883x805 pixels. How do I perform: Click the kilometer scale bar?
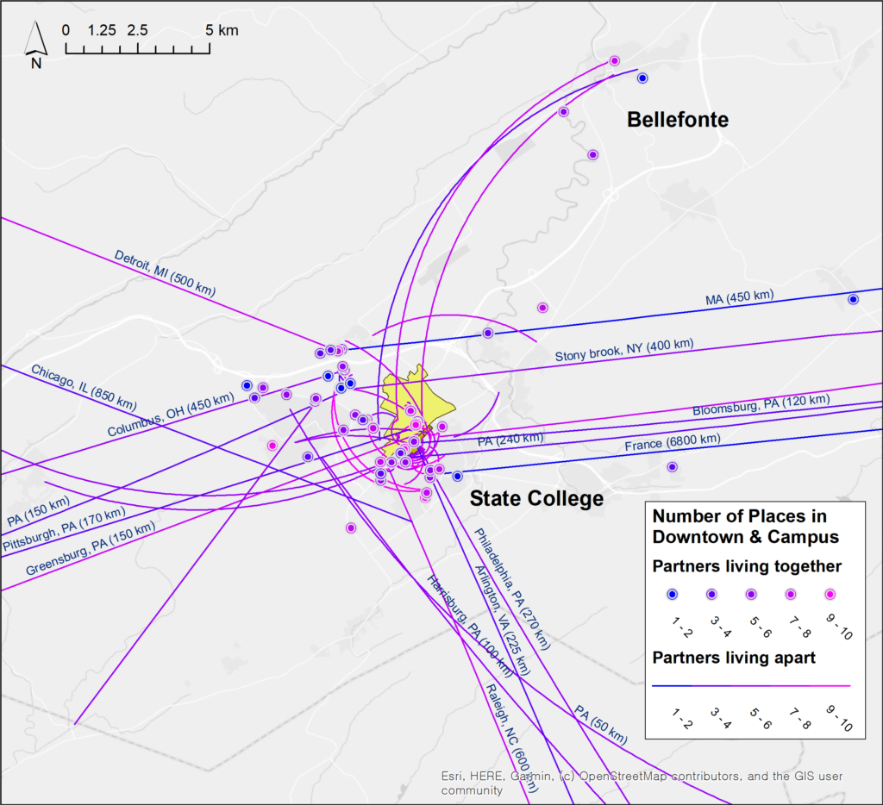tap(138, 49)
